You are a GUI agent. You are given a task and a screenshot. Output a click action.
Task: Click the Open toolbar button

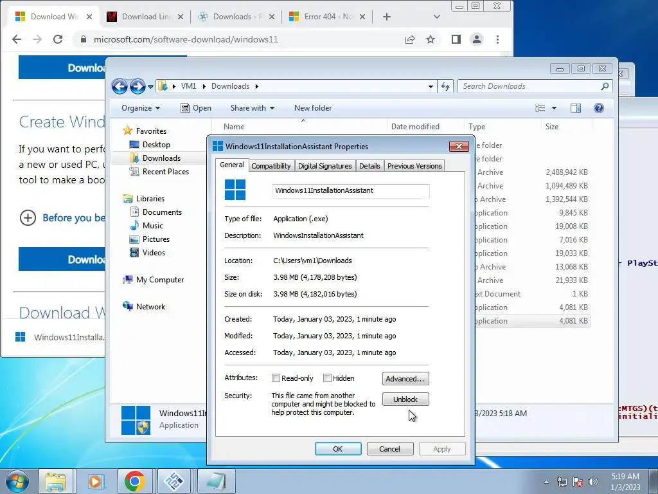pos(196,108)
